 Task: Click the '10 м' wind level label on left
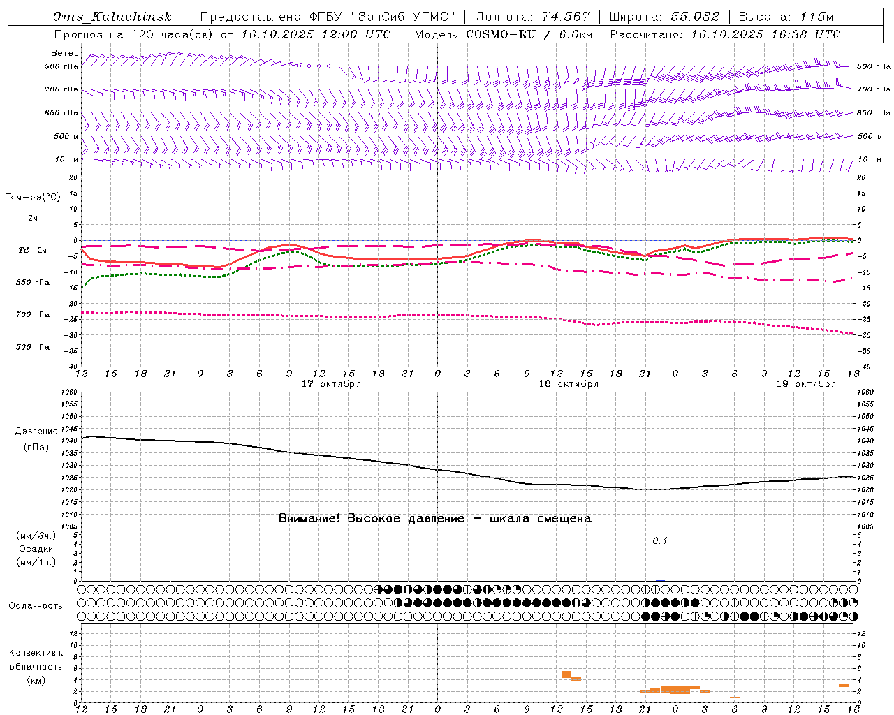click(67, 160)
